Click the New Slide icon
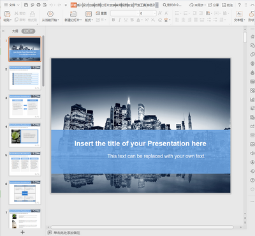 pos(73,14)
